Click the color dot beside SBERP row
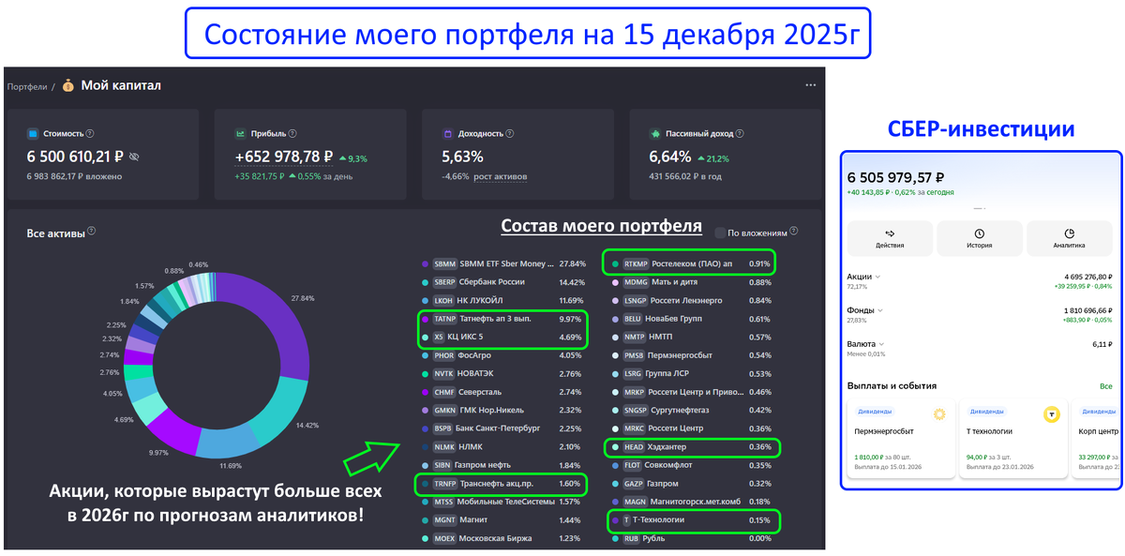The height and width of the screenshot is (556, 1125). tap(426, 282)
